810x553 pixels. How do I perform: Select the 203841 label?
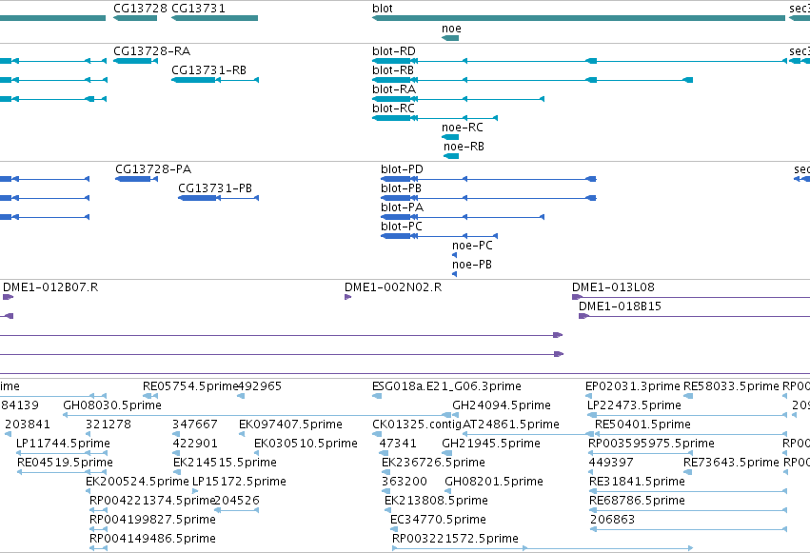tap(28, 425)
